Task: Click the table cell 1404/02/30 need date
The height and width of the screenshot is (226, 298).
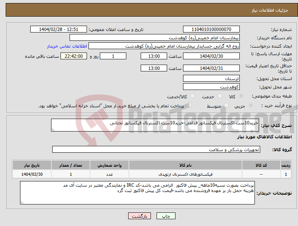Action: [x=32, y=174]
